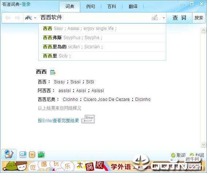The image size is (207, 173).
Task: Open the handwriting input pen icon
Action: [x=155, y=18]
